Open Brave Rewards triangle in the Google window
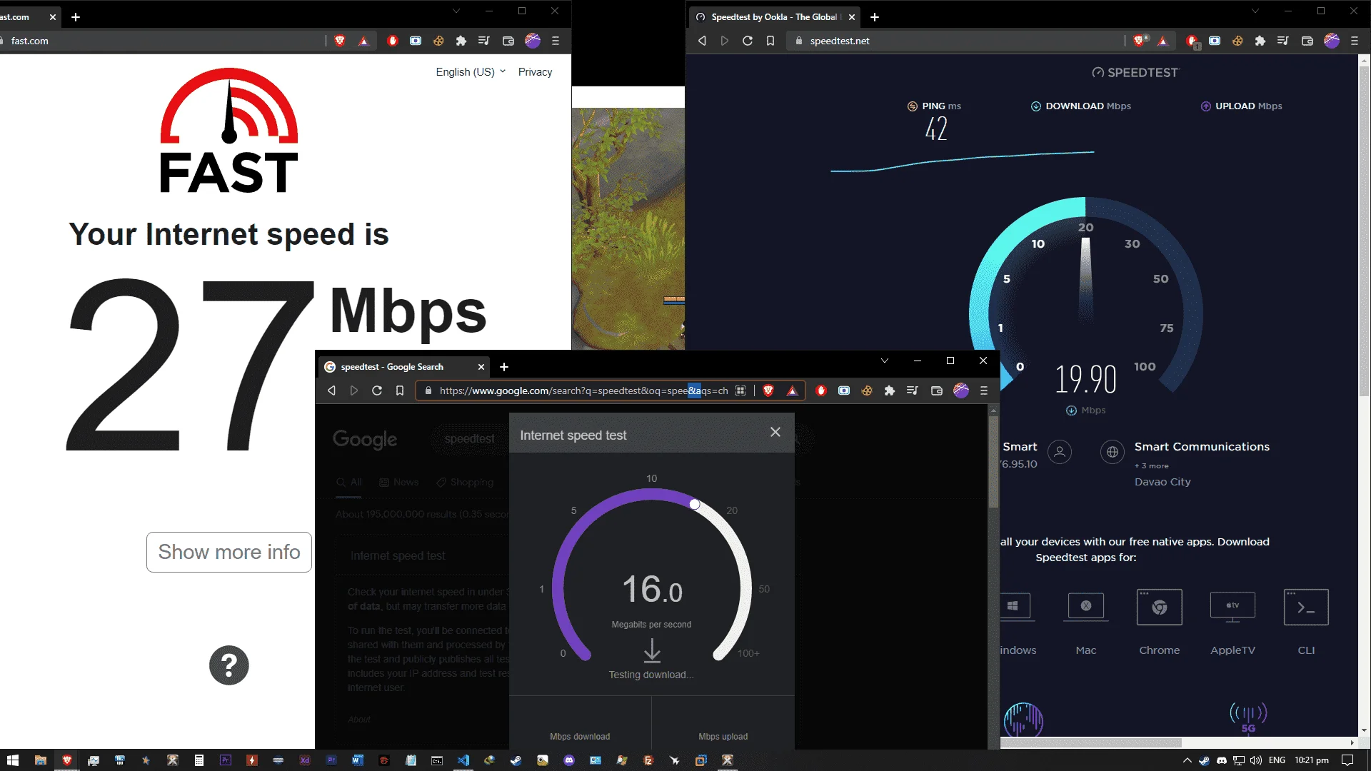 [792, 390]
